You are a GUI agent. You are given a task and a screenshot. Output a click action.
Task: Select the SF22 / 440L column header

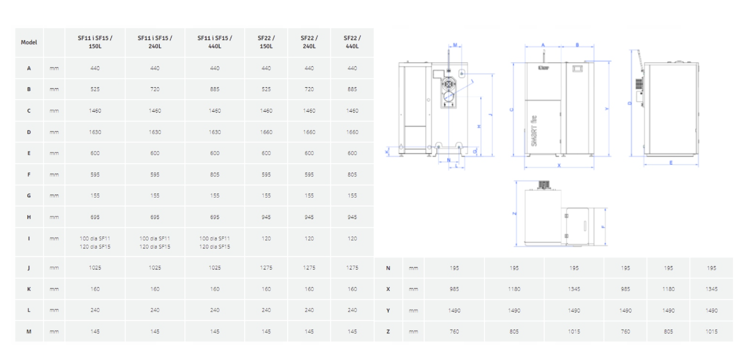click(352, 42)
